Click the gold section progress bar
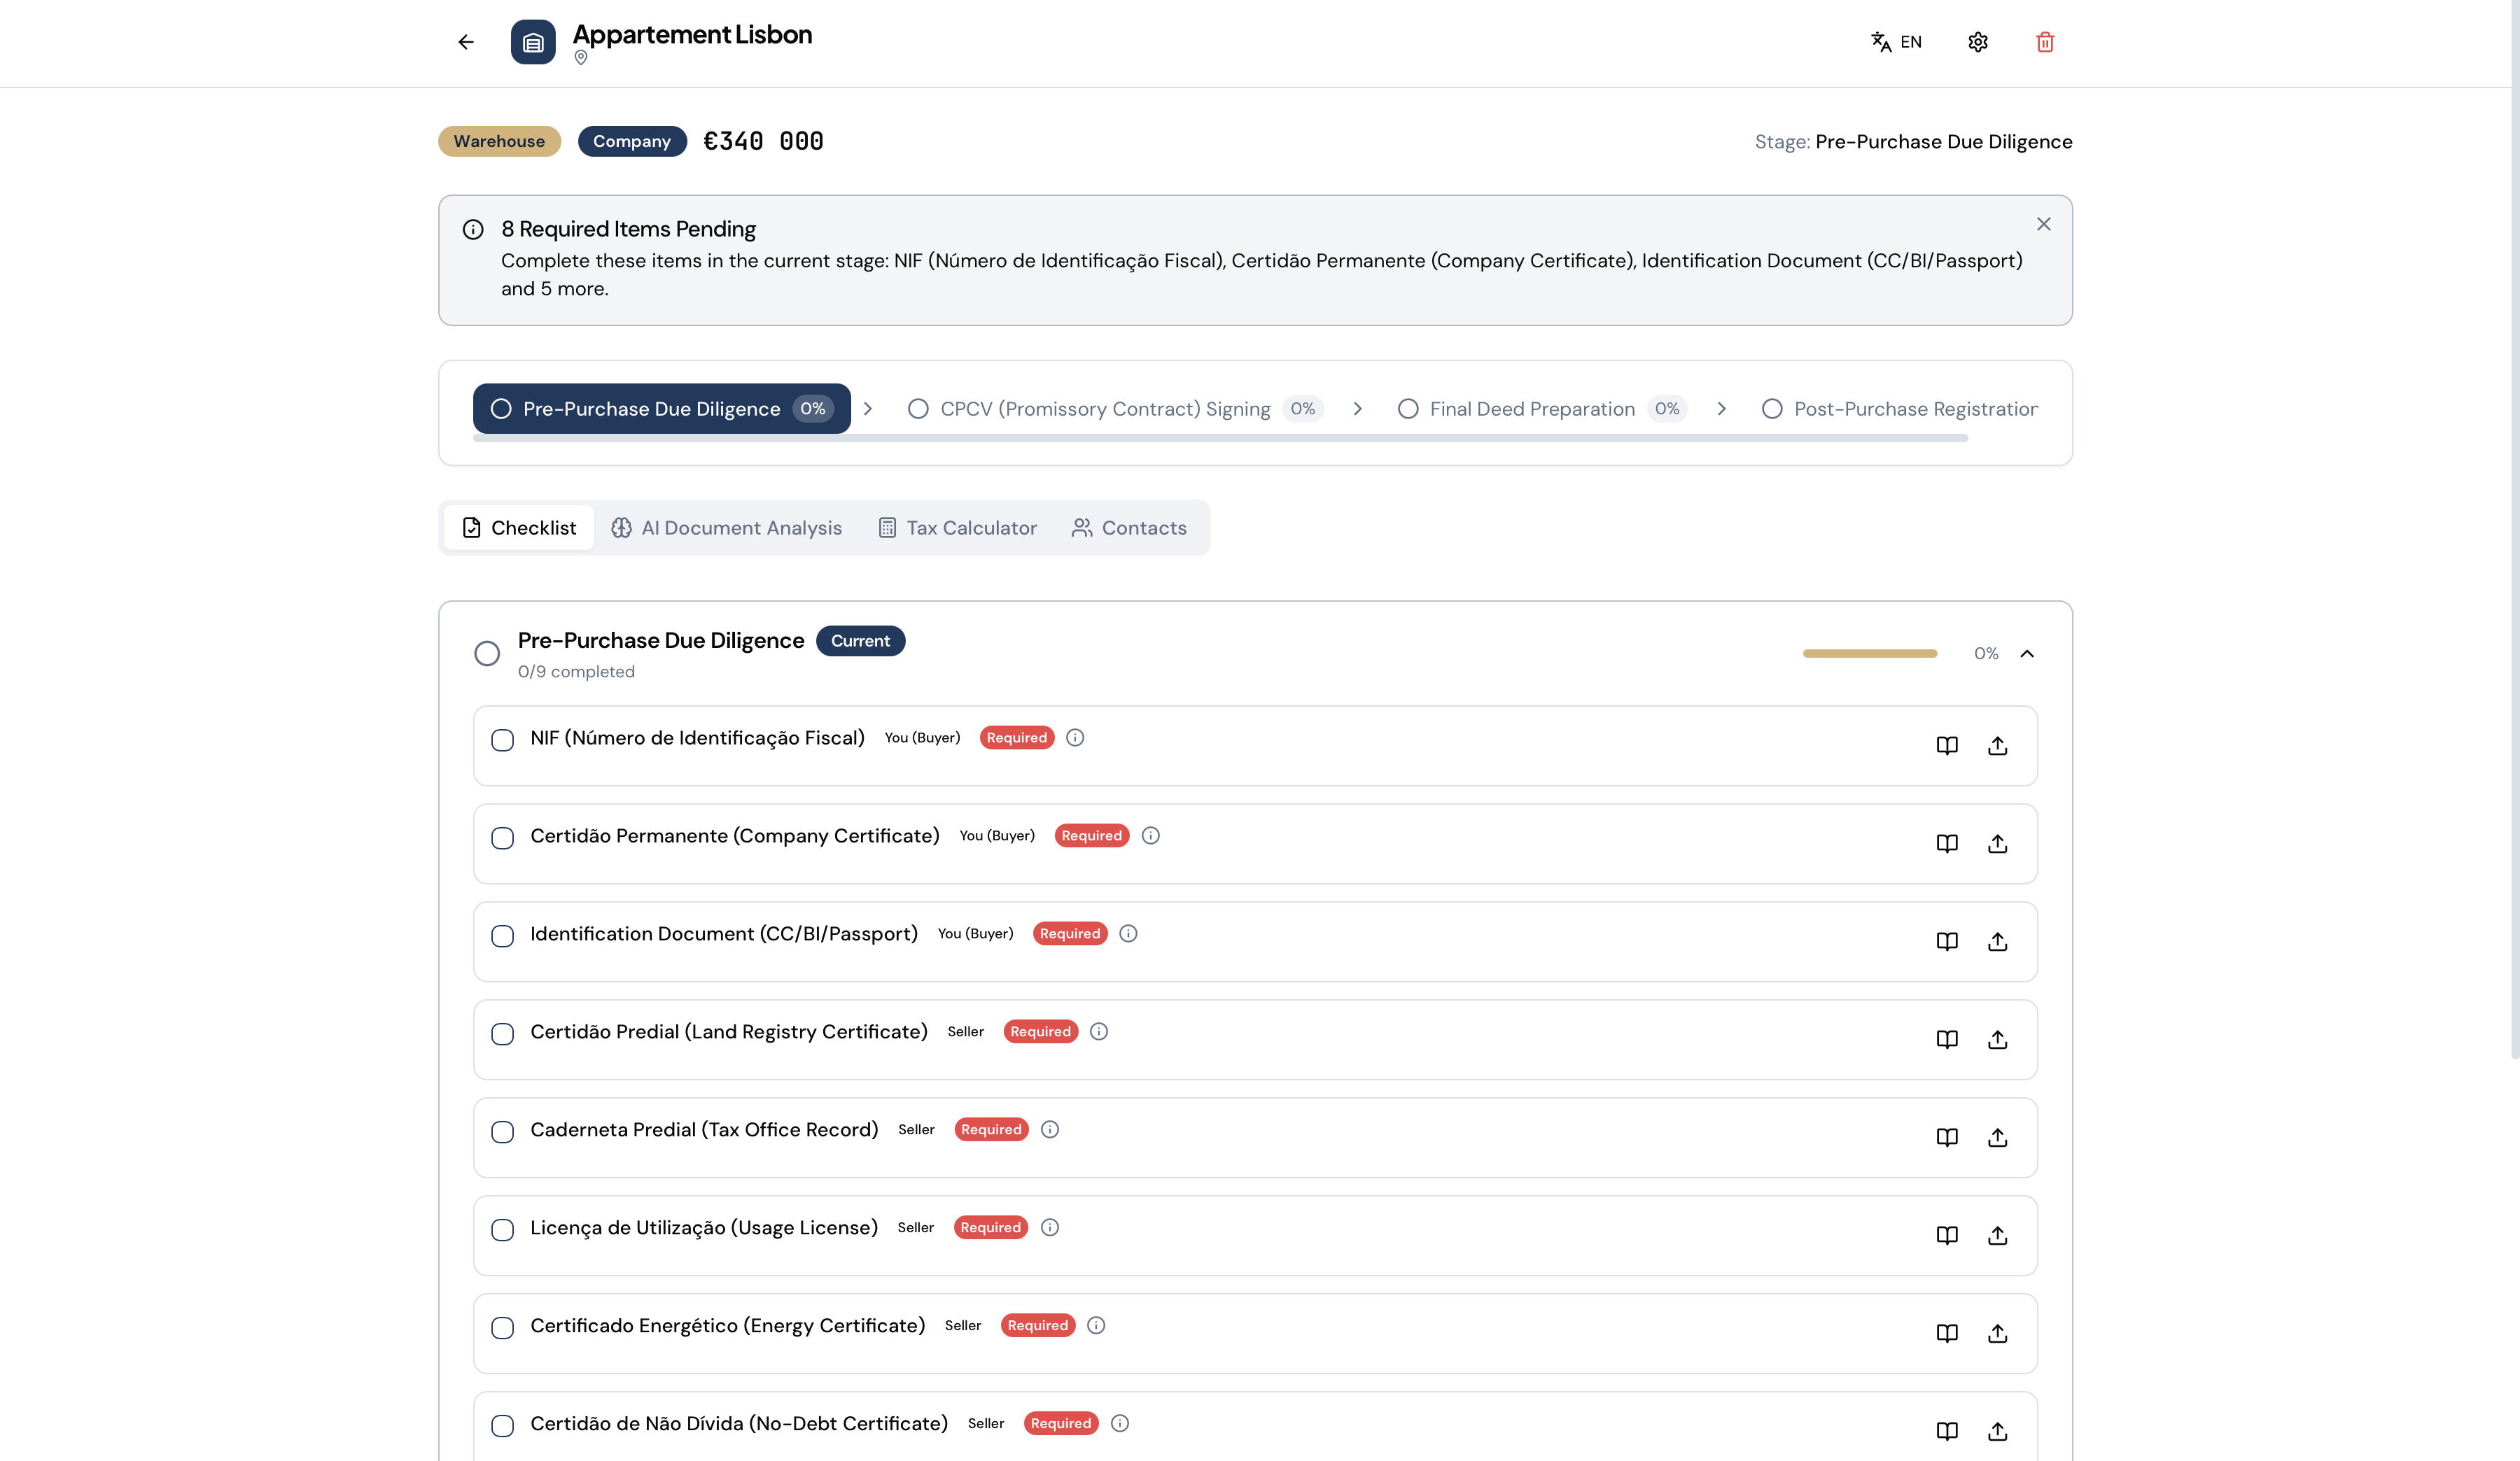Image resolution: width=2520 pixels, height=1461 pixels. (x=1870, y=654)
